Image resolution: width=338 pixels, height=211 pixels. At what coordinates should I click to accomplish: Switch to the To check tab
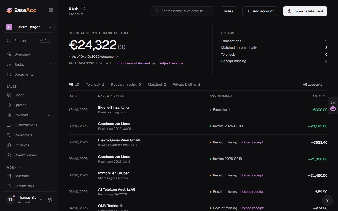click(x=95, y=85)
